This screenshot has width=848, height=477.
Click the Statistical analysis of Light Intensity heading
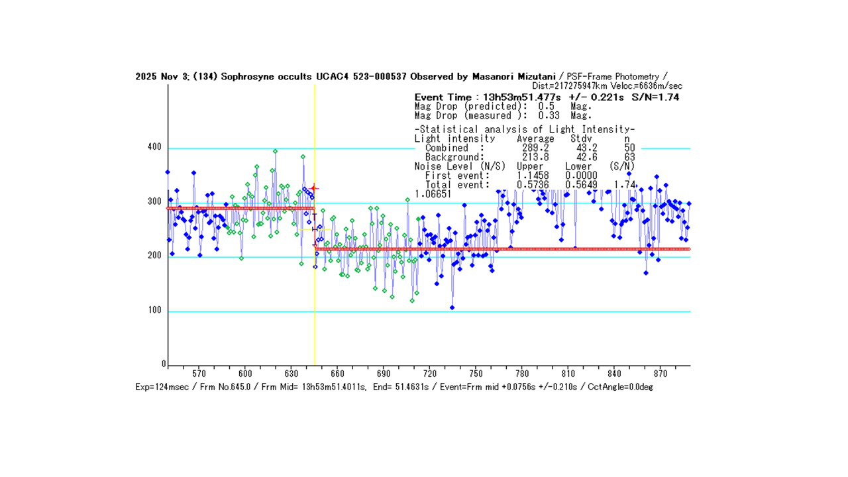524,129
